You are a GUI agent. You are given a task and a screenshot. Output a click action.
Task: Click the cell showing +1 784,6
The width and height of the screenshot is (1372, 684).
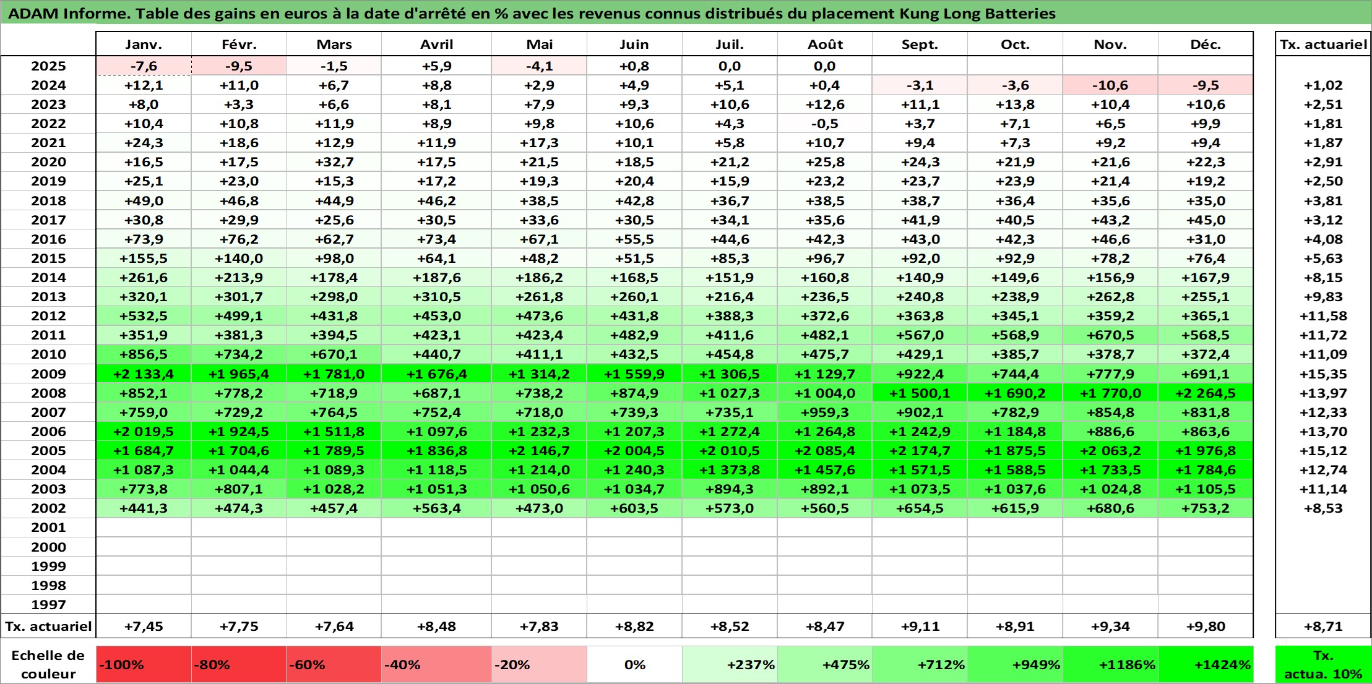pyautogui.click(x=1206, y=469)
